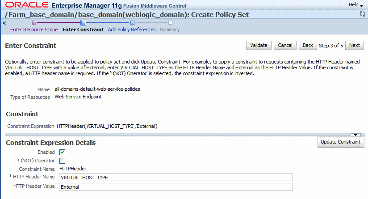
Task: Click the Update Constraint button
Action: [x=341, y=142]
